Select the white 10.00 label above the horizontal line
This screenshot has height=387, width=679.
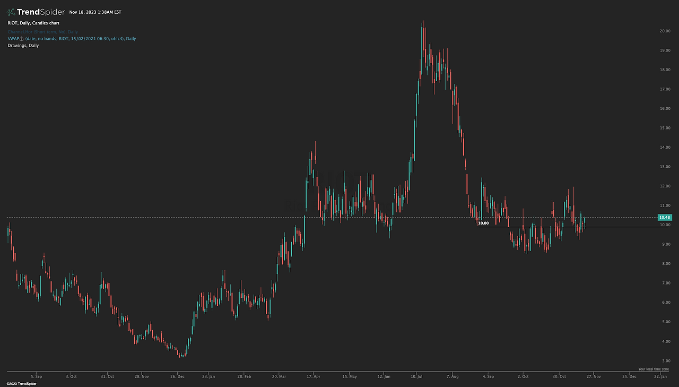[x=483, y=223]
